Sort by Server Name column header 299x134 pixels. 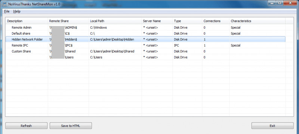click(x=157, y=21)
